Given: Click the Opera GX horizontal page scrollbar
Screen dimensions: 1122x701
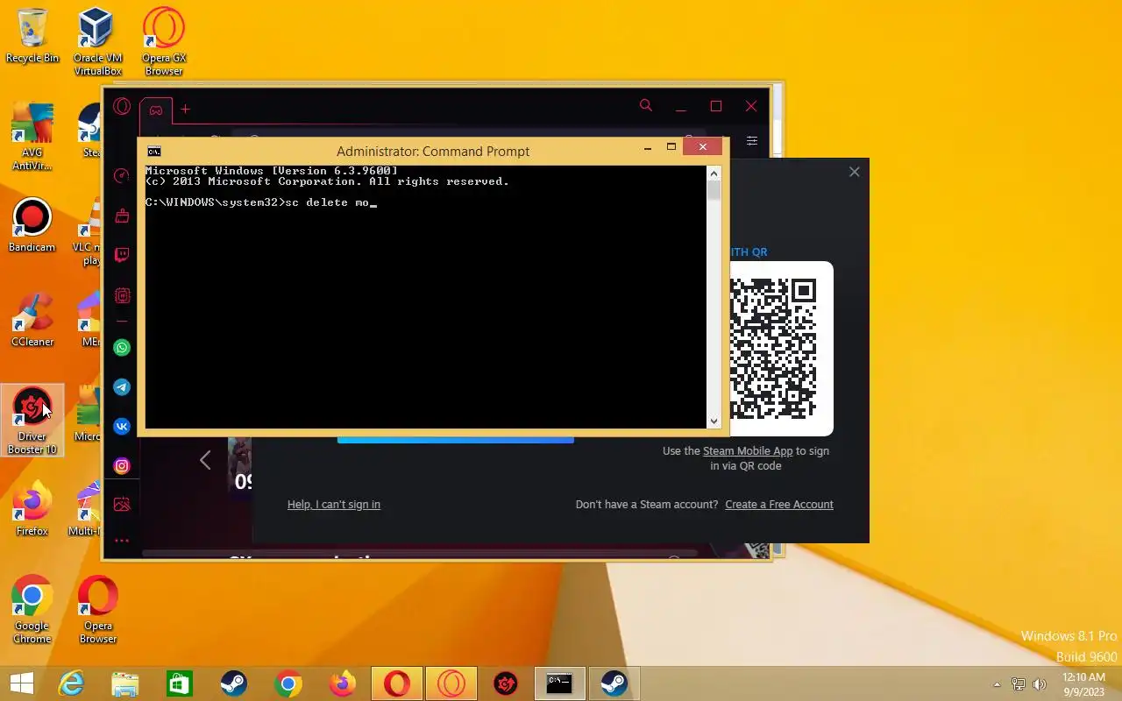Looking at the screenshot, I should coord(419,554).
